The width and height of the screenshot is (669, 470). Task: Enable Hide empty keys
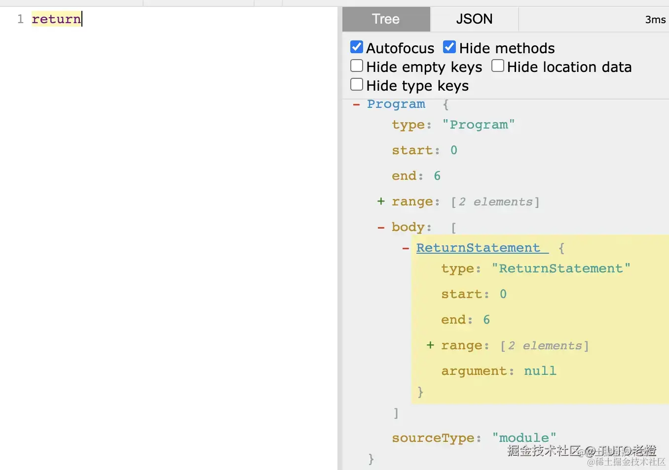point(357,66)
